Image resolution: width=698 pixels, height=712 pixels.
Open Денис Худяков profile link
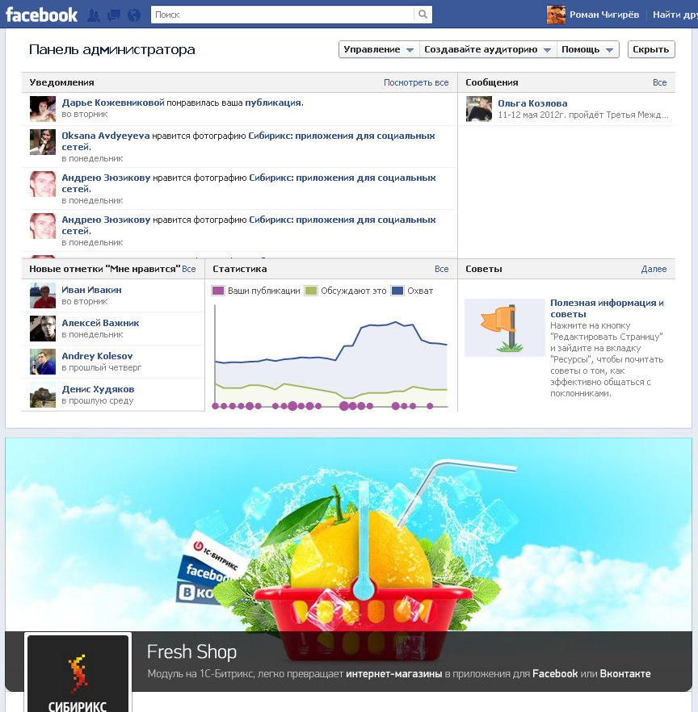click(99, 389)
